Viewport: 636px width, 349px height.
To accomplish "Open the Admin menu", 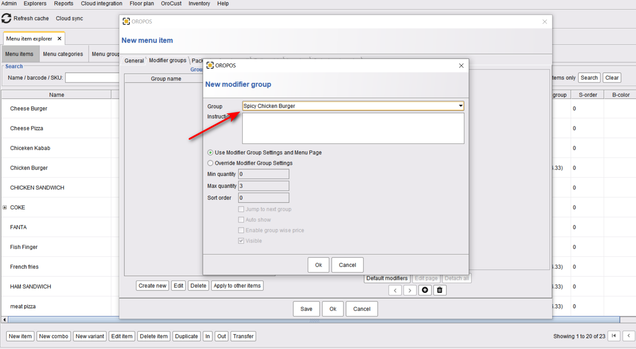I will pos(9,3).
